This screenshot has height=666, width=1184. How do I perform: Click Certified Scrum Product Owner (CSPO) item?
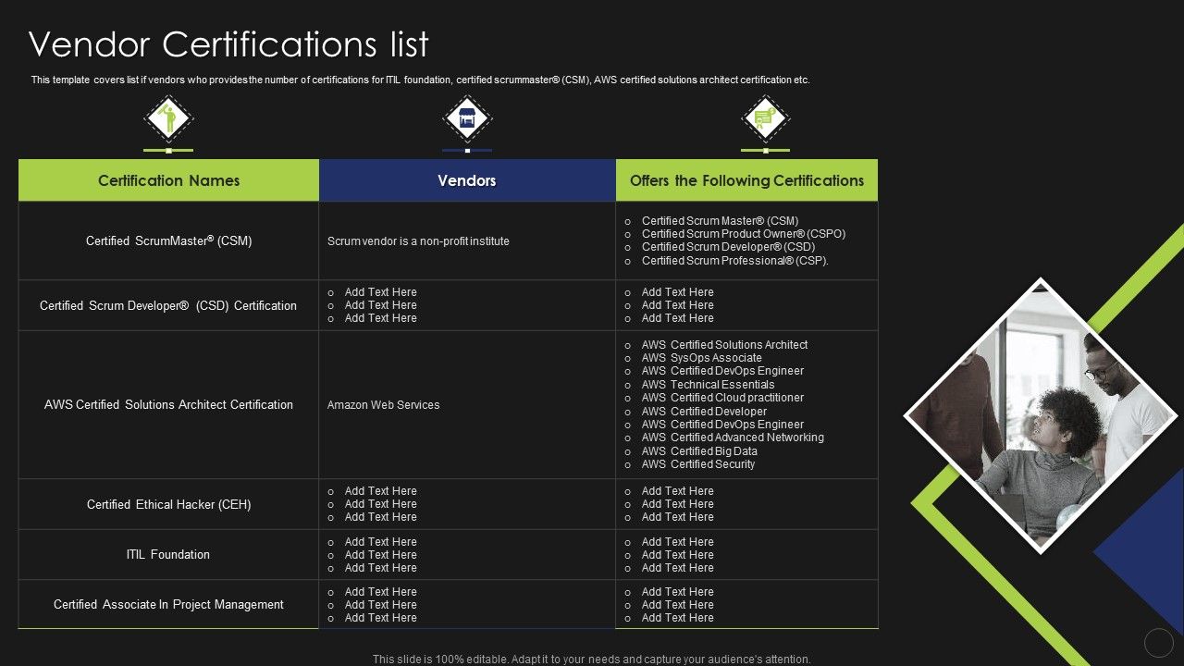[x=743, y=234]
